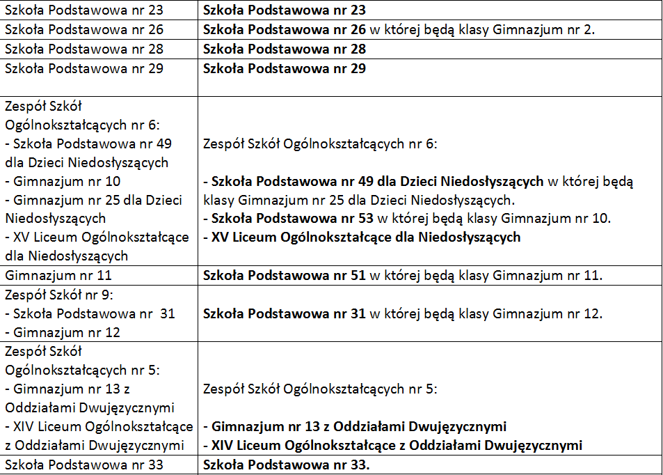The height and width of the screenshot is (475, 663).
Task: Click the text "będą klasy Gimnazjum nr 2."
Action: click(524, 29)
